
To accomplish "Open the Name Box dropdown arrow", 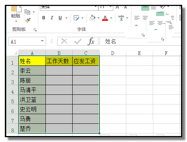I will point(42,41).
